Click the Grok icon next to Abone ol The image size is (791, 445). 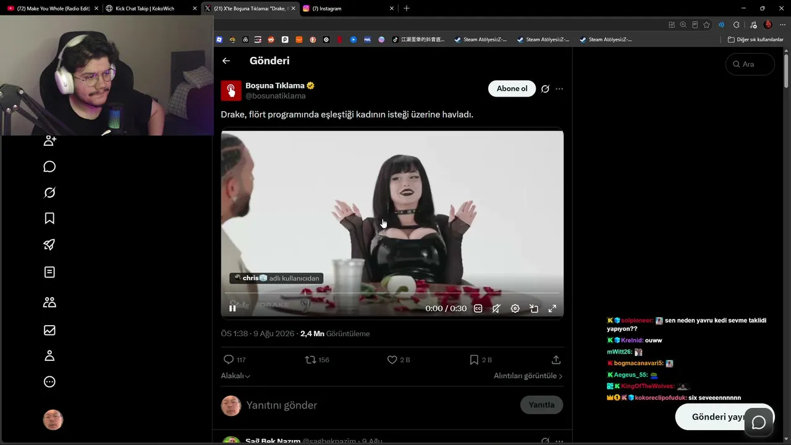point(545,89)
